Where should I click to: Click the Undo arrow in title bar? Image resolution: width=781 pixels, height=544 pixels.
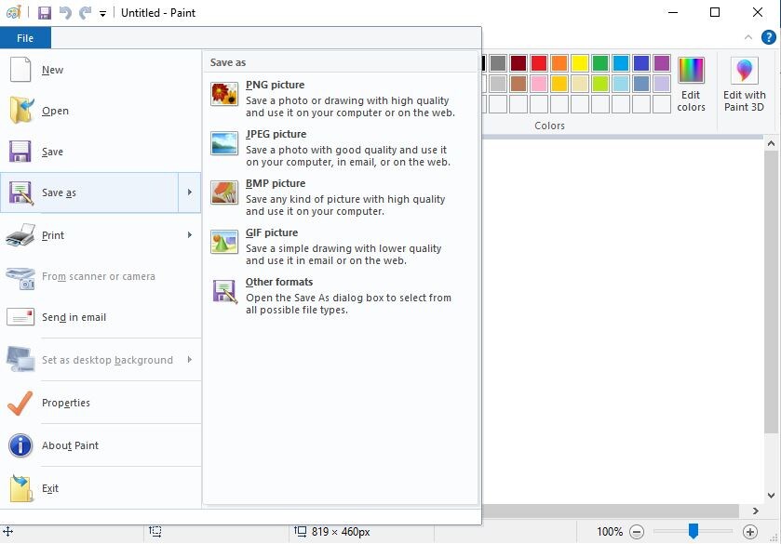65,13
